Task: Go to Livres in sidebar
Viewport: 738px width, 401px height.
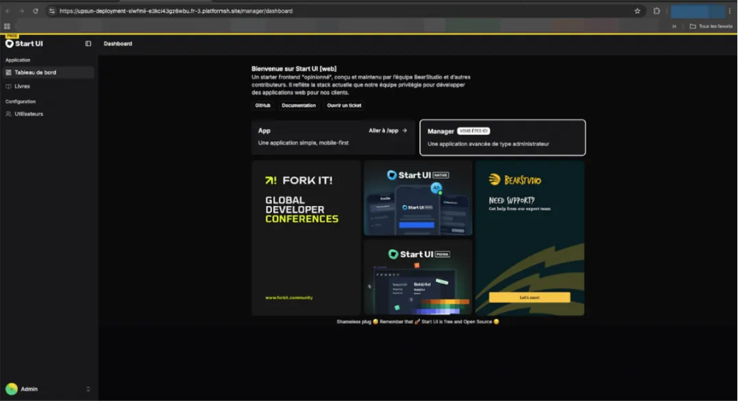Action: (x=22, y=86)
